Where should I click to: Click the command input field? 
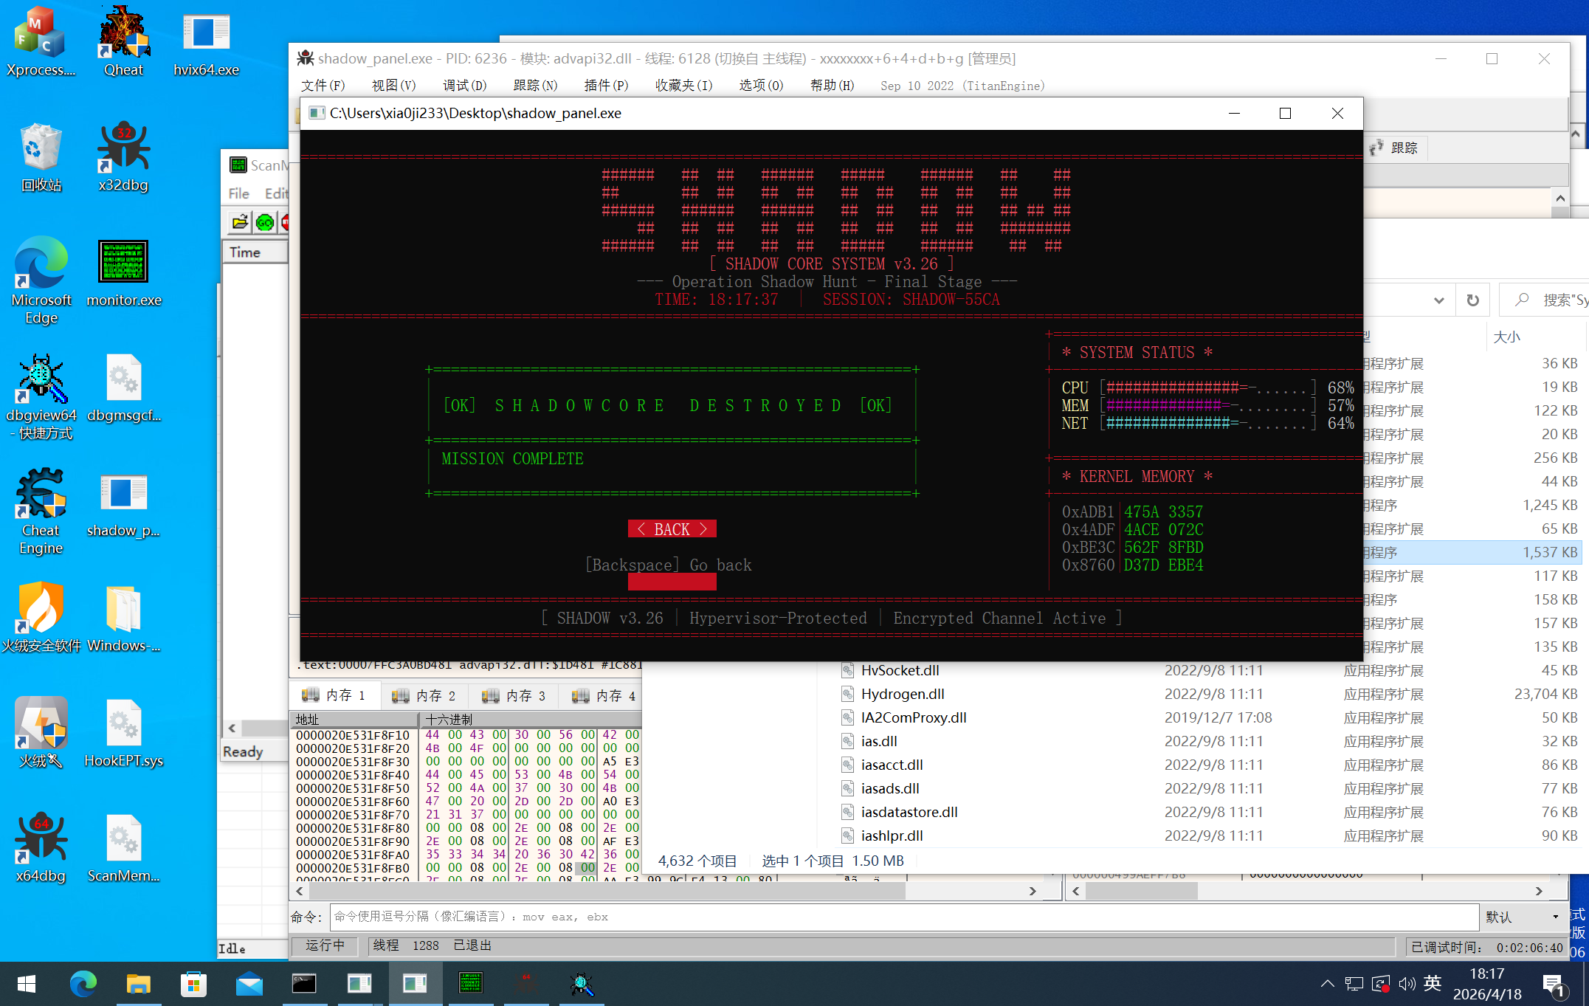[x=904, y=917]
